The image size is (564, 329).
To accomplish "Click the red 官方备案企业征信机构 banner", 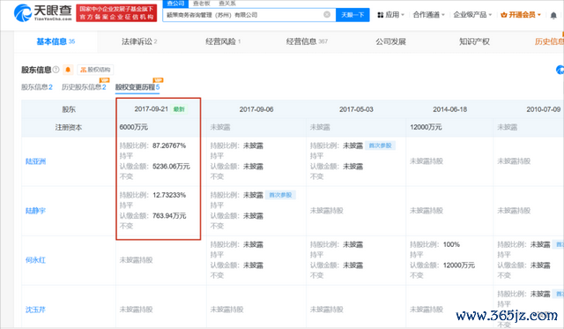I will [116, 13].
